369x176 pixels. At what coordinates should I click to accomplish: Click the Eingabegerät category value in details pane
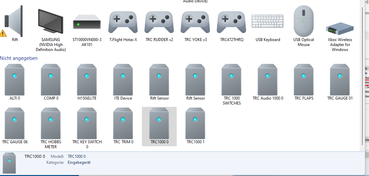click(79, 162)
